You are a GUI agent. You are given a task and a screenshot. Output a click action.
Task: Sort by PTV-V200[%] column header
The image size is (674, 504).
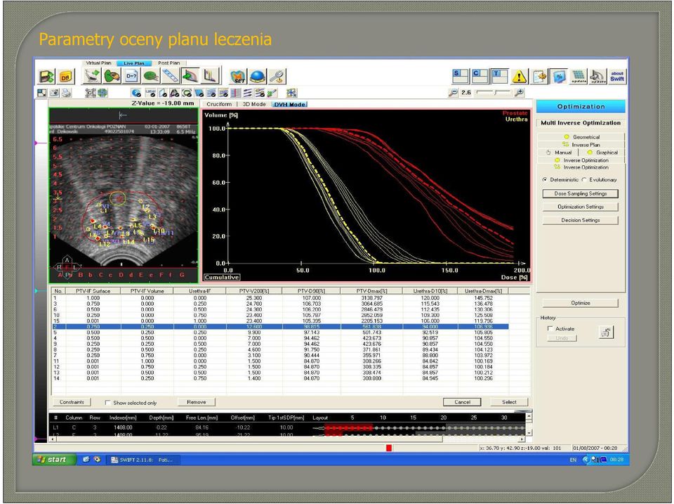point(254,291)
